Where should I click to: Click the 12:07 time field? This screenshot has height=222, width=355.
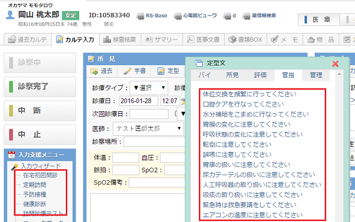(x=170, y=101)
